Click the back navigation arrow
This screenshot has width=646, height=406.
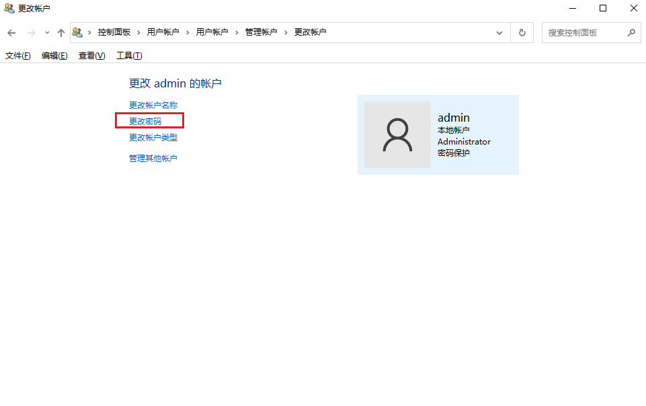pyautogui.click(x=11, y=32)
